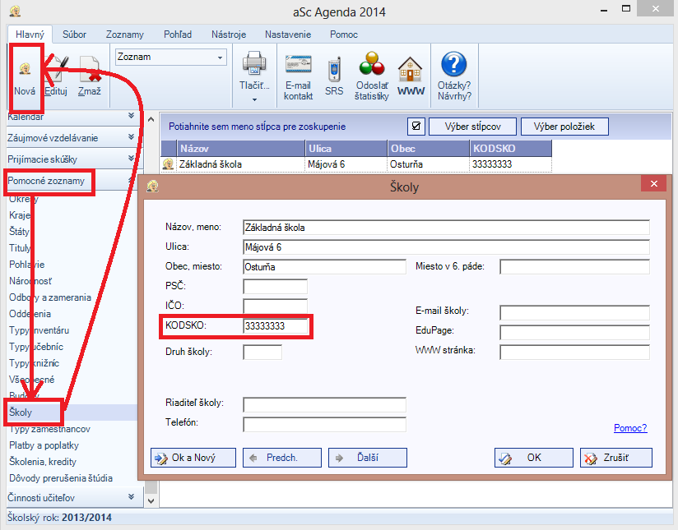Viewport: 678px width, 530px height.
Task: Open the Tlačiť printer icon
Action: (x=254, y=63)
